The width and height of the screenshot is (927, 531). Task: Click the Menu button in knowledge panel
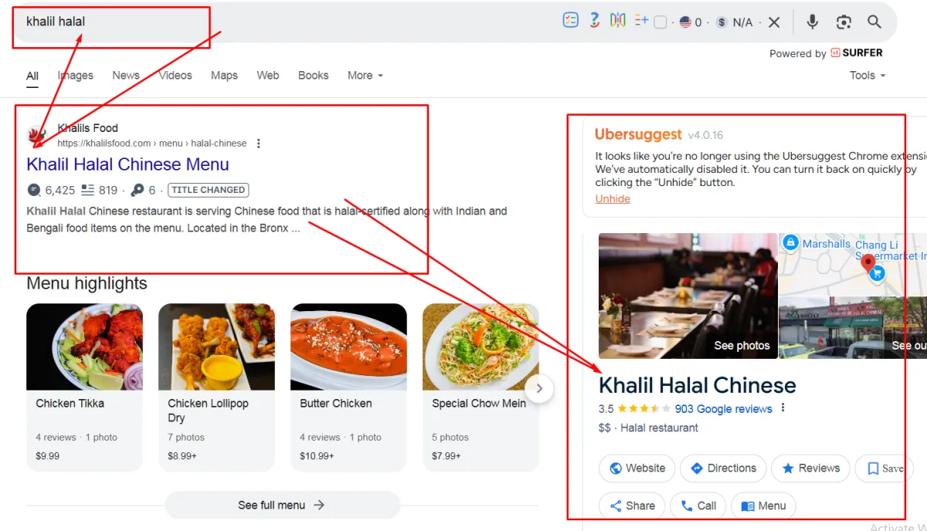[x=763, y=506]
